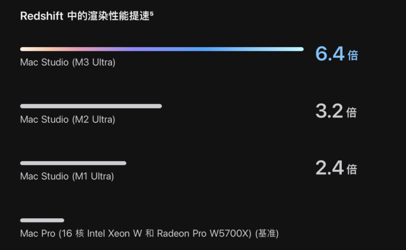Click the (基准) text in the Mac Pro label

(x=267, y=233)
